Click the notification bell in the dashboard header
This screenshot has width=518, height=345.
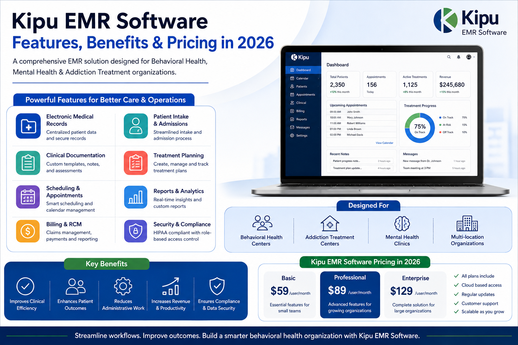click(x=459, y=57)
